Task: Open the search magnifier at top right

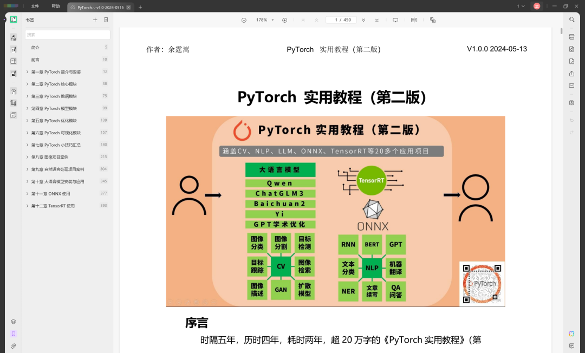Action: pos(571,19)
